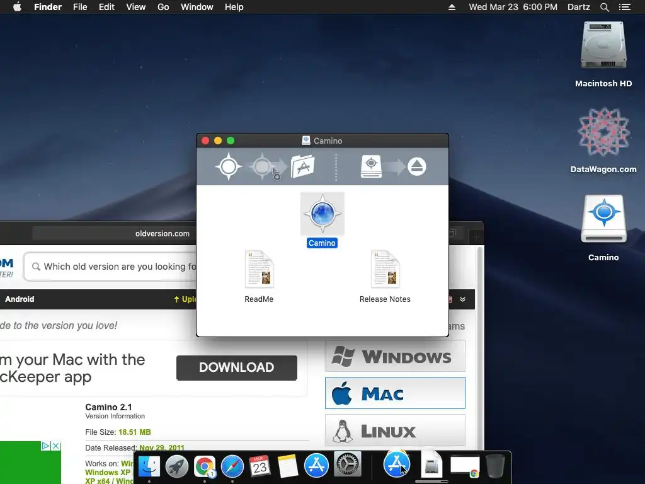
Task: Open the DataWagon.com desktop icon
Action: 603,132
